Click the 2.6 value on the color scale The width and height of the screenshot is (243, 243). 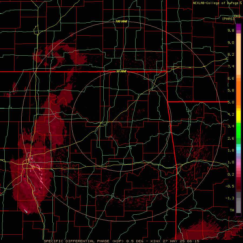click(231, 139)
